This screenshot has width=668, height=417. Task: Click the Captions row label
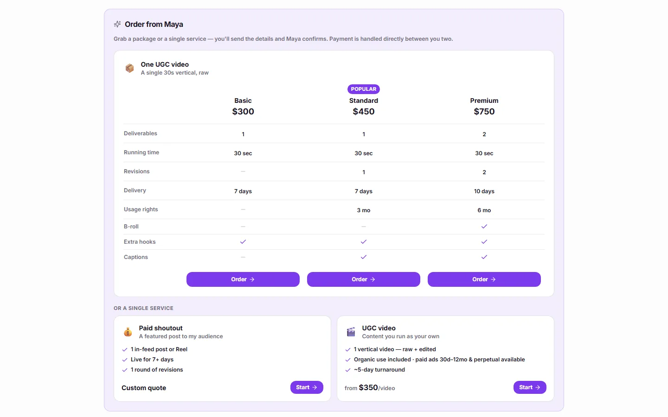pos(136,257)
